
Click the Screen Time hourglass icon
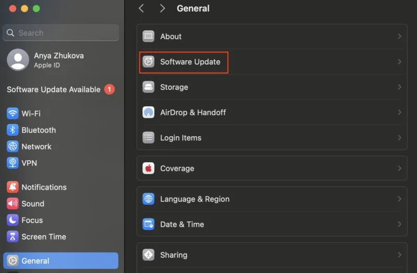click(13, 237)
